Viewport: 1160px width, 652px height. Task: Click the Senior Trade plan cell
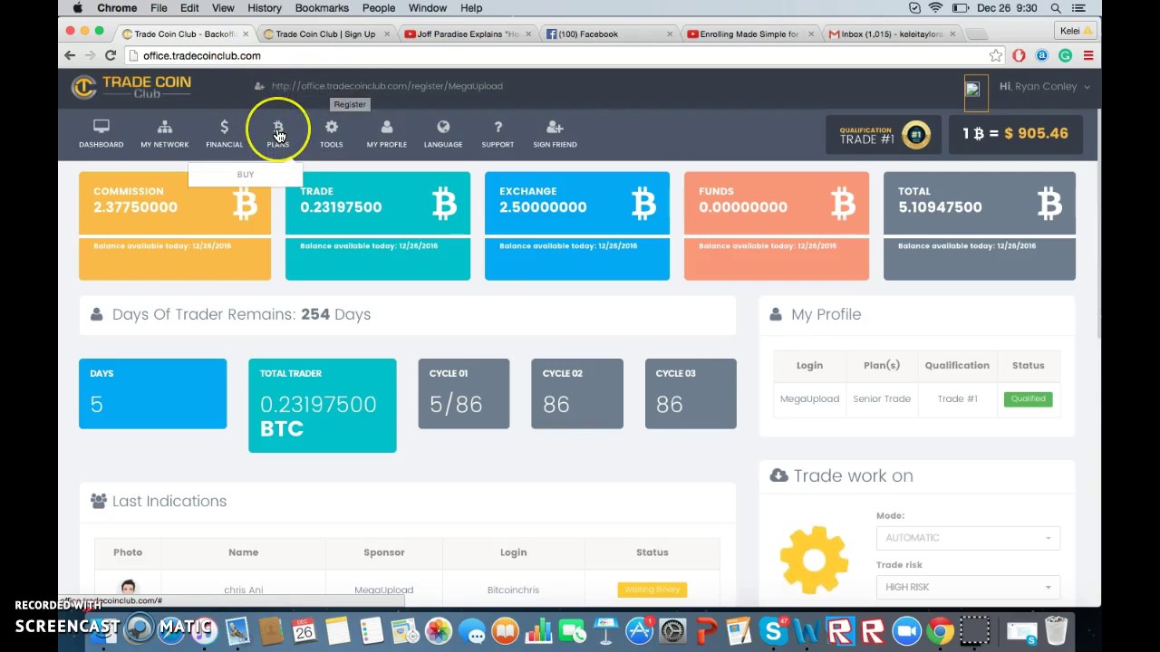[x=882, y=398]
